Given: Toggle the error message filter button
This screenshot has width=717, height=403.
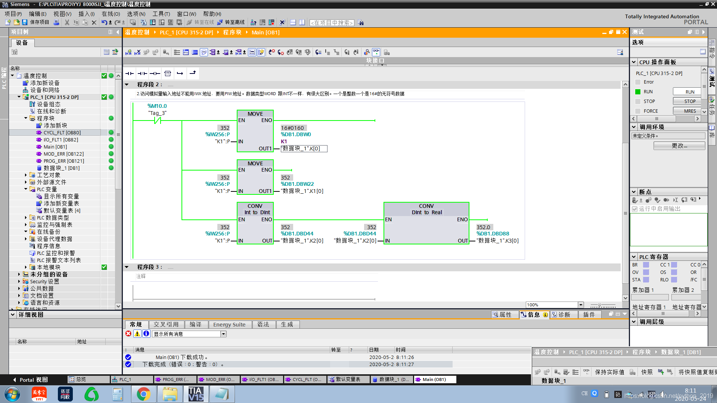Looking at the screenshot, I should (x=128, y=334).
